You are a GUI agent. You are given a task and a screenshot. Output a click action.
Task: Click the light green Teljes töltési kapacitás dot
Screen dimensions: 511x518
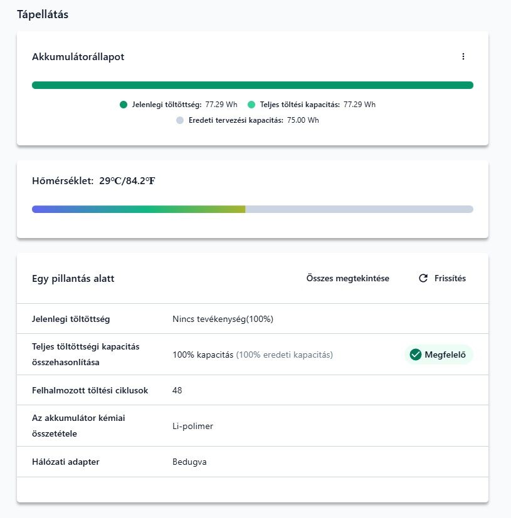coord(251,105)
